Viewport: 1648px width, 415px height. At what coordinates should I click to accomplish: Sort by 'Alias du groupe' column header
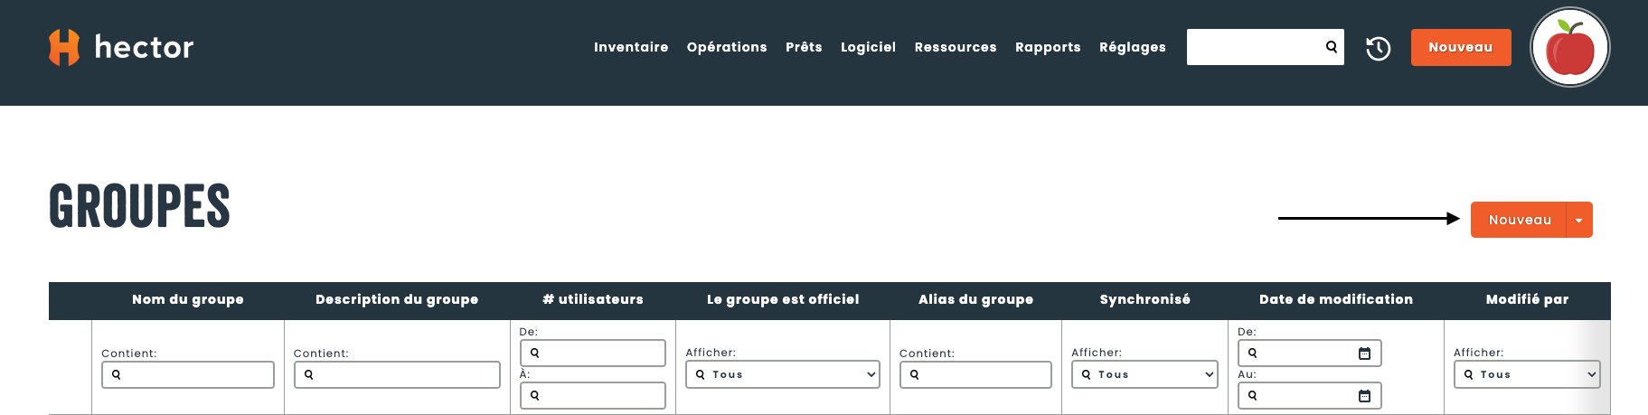tap(975, 299)
